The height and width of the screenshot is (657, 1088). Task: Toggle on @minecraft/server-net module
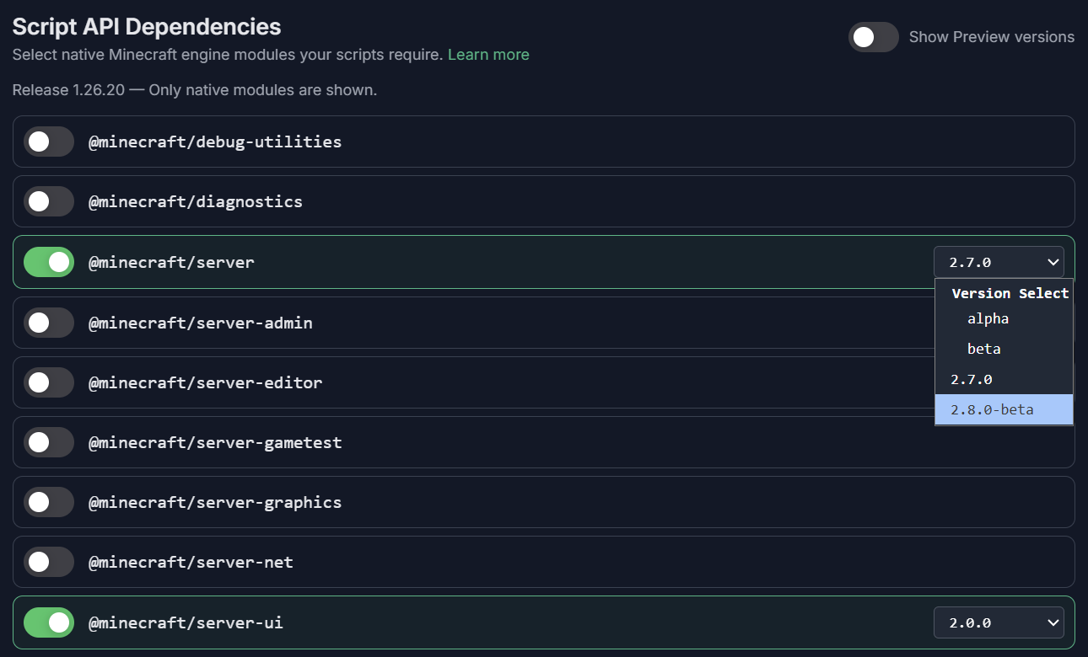pyautogui.click(x=49, y=562)
